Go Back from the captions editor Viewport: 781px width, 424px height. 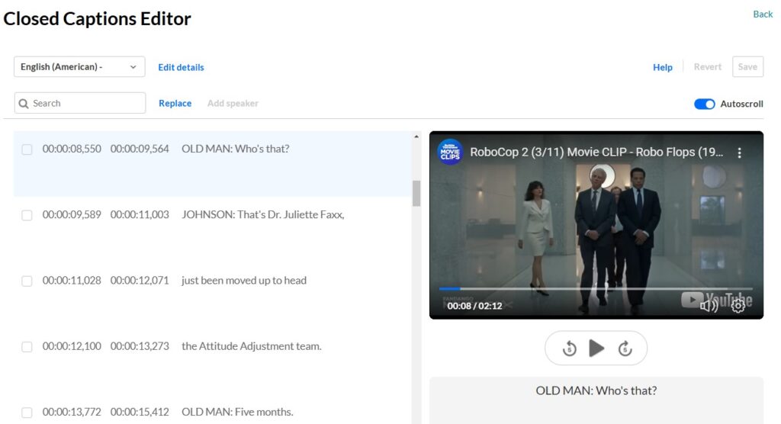pos(763,14)
